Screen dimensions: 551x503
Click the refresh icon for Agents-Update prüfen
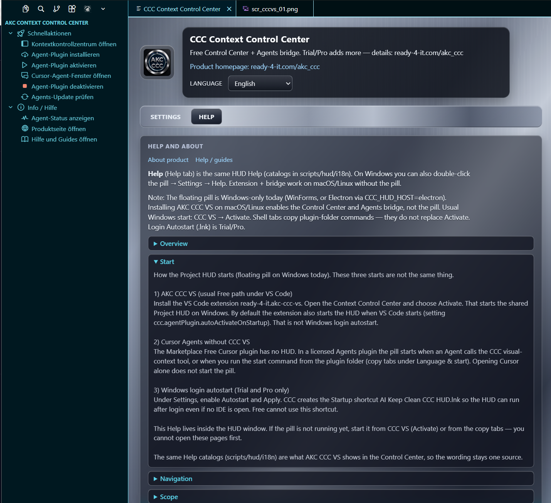[x=25, y=97]
